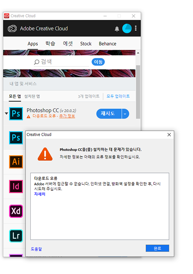Image resolution: width=193 pixels, height=274 pixels.
Task: Open the notifications bell
Action: pyautogui.click(x=117, y=29)
